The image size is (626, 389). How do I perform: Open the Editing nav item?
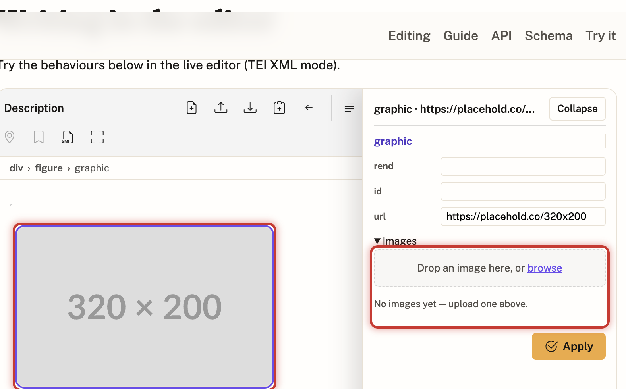(409, 36)
